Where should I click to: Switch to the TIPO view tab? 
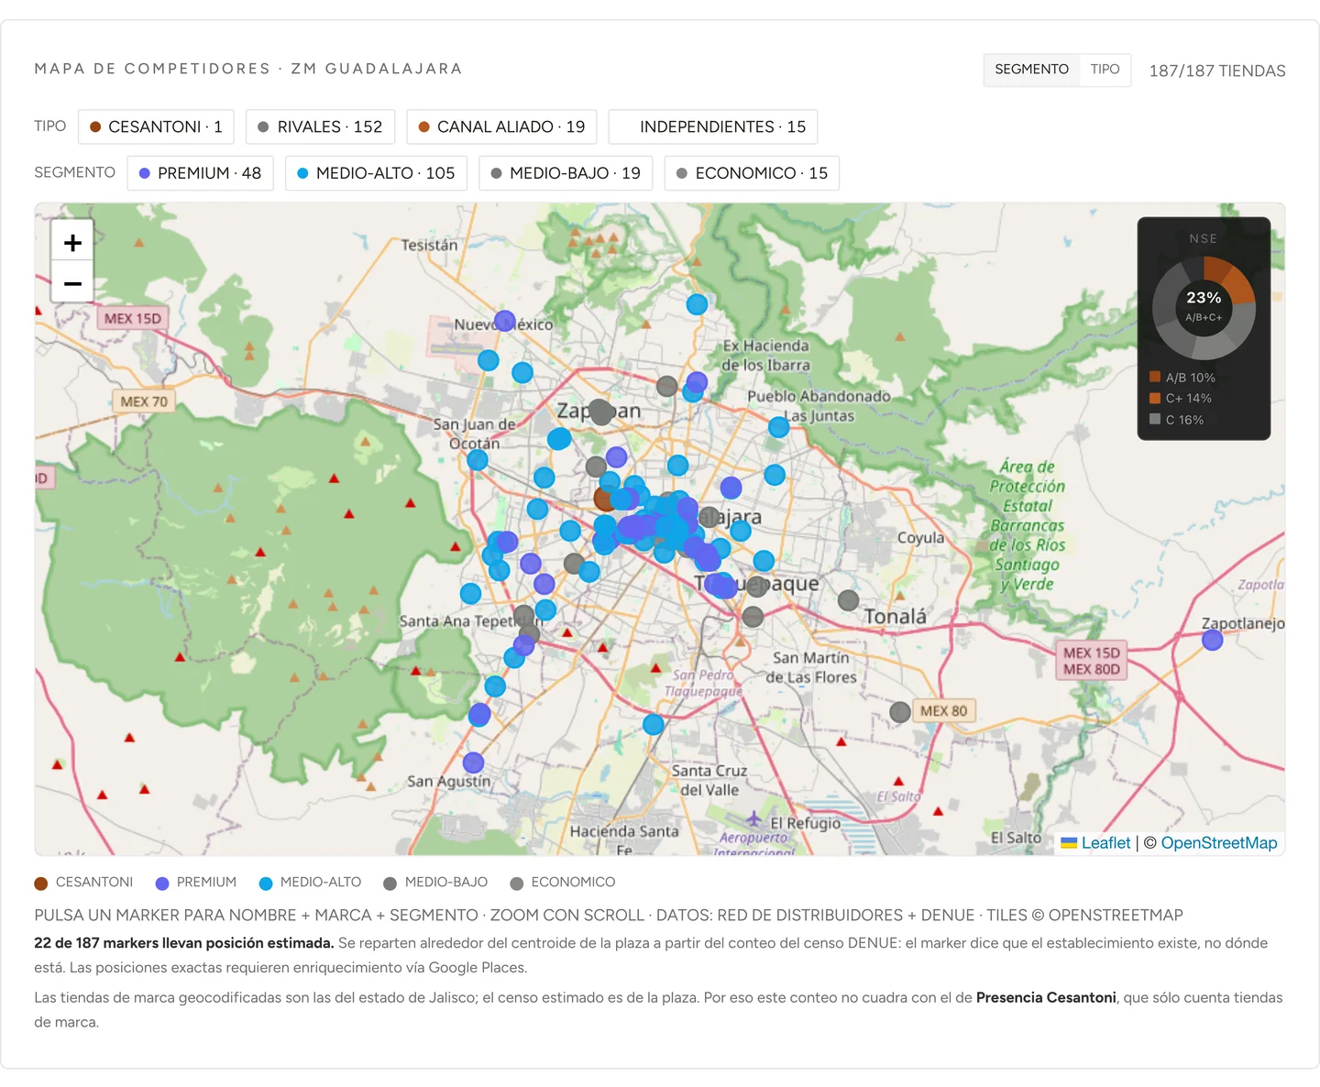coord(1105,70)
